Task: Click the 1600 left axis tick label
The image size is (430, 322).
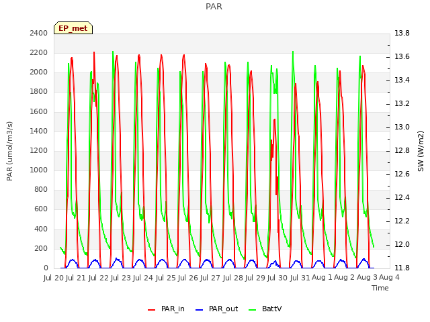Action: [x=39, y=112]
